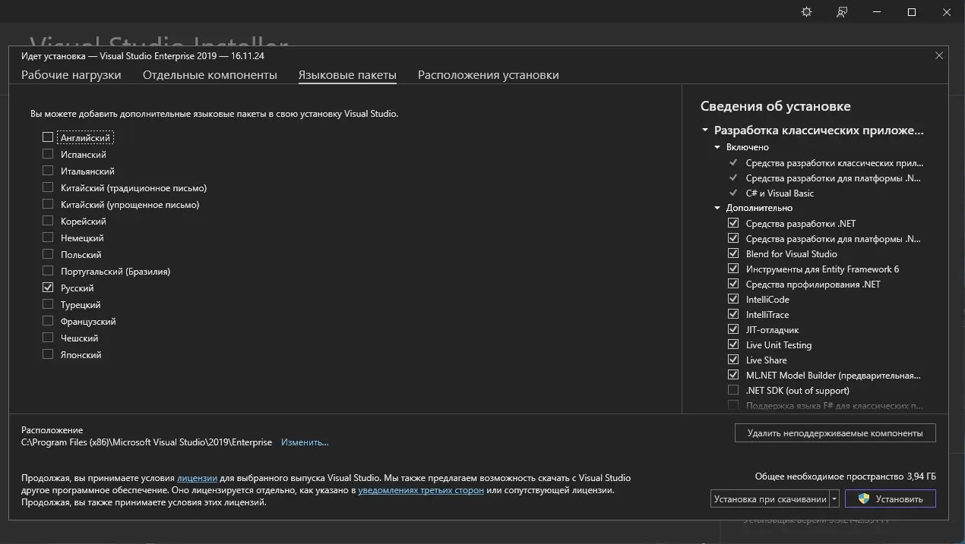Collapse the Разработка классических приложений workload
965x544 pixels.
click(x=705, y=130)
